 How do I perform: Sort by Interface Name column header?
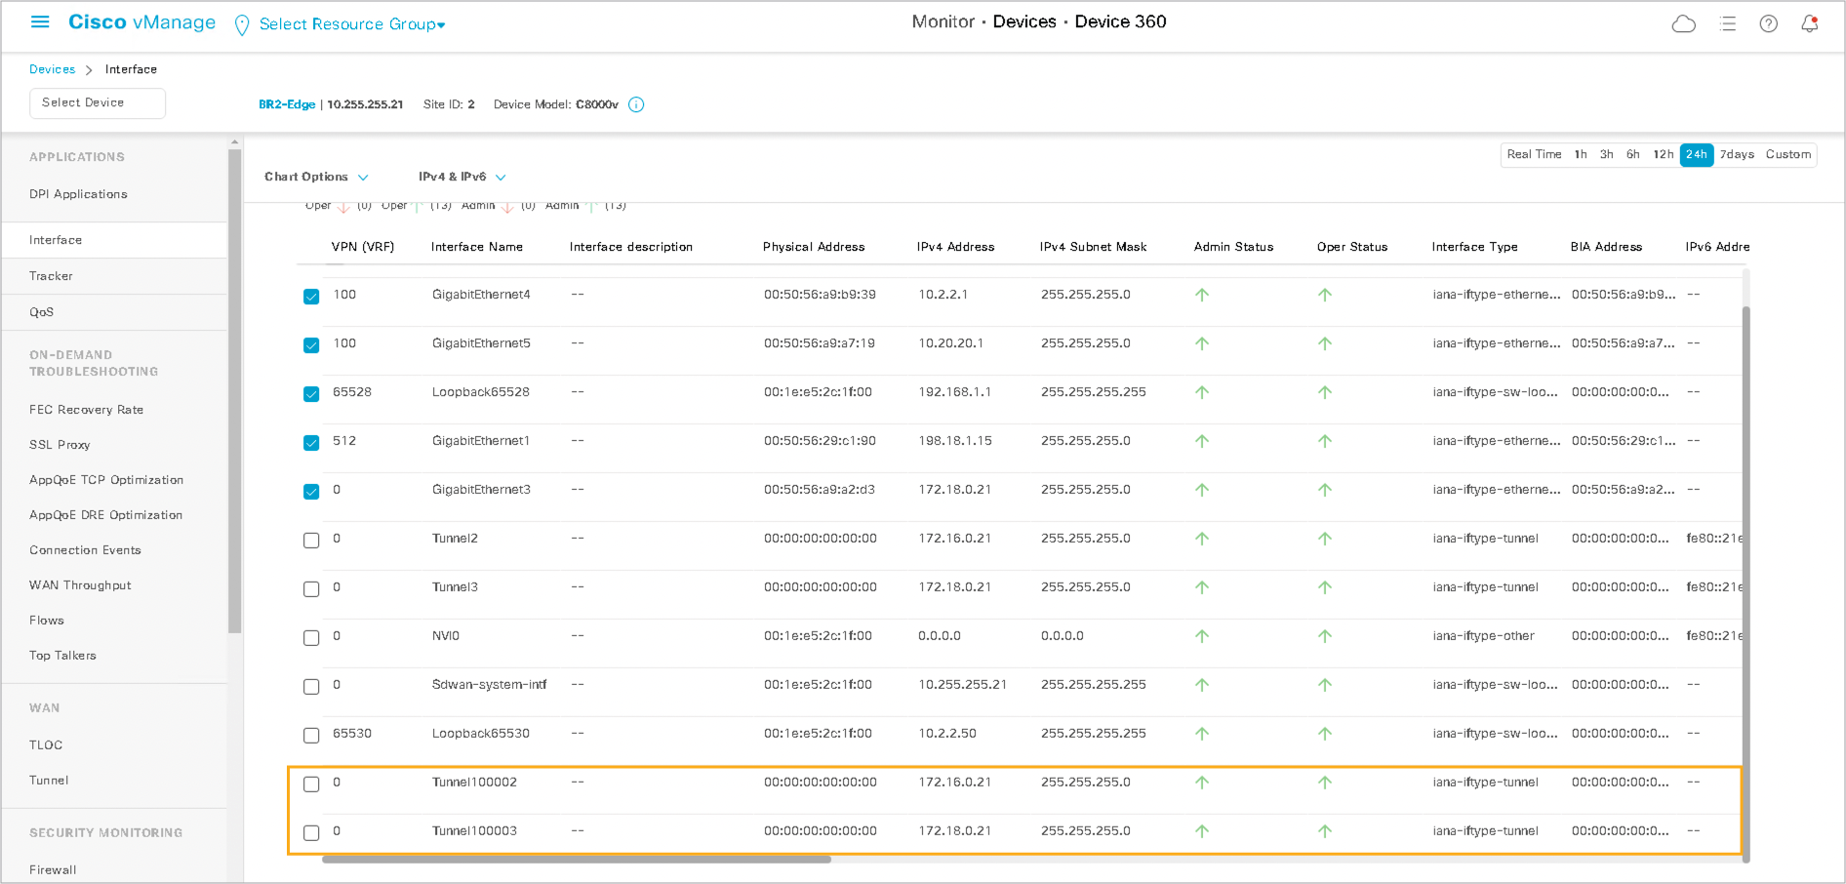476,247
